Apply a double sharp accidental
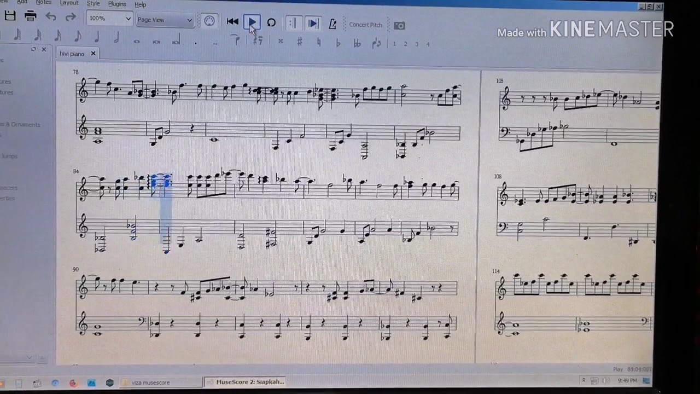This screenshot has height=394, width=700. (x=281, y=41)
